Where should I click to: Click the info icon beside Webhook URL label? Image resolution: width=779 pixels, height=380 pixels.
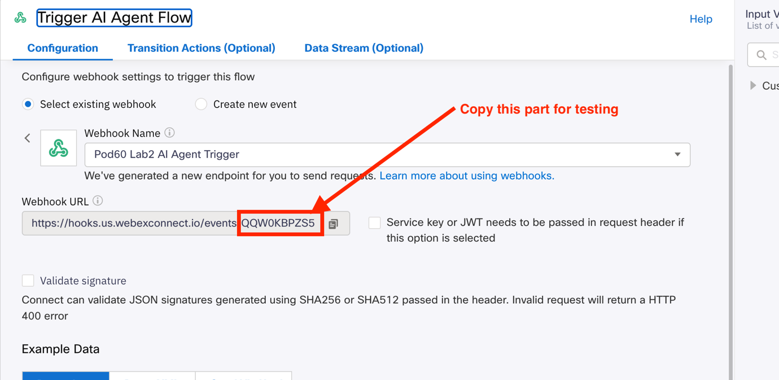pos(98,201)
